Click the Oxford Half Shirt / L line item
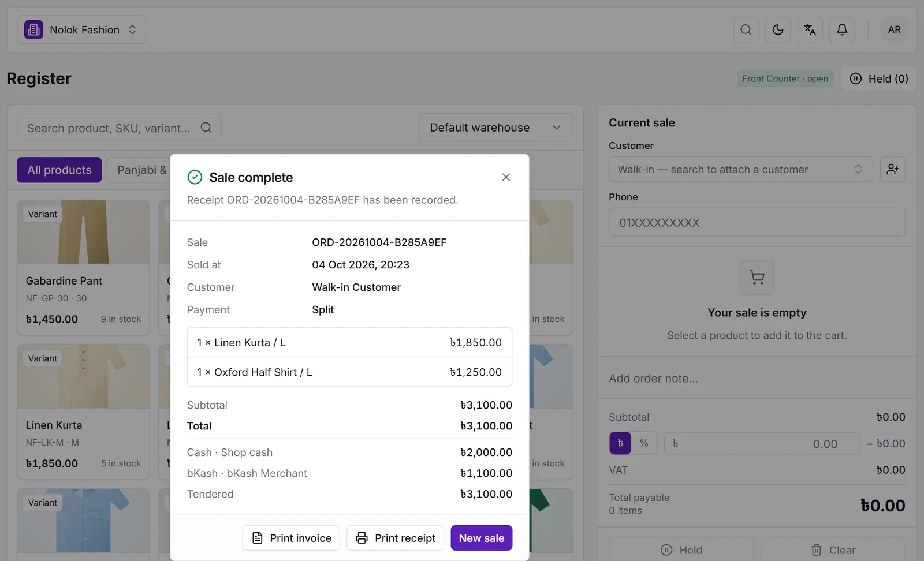 (x=349, y=372)
